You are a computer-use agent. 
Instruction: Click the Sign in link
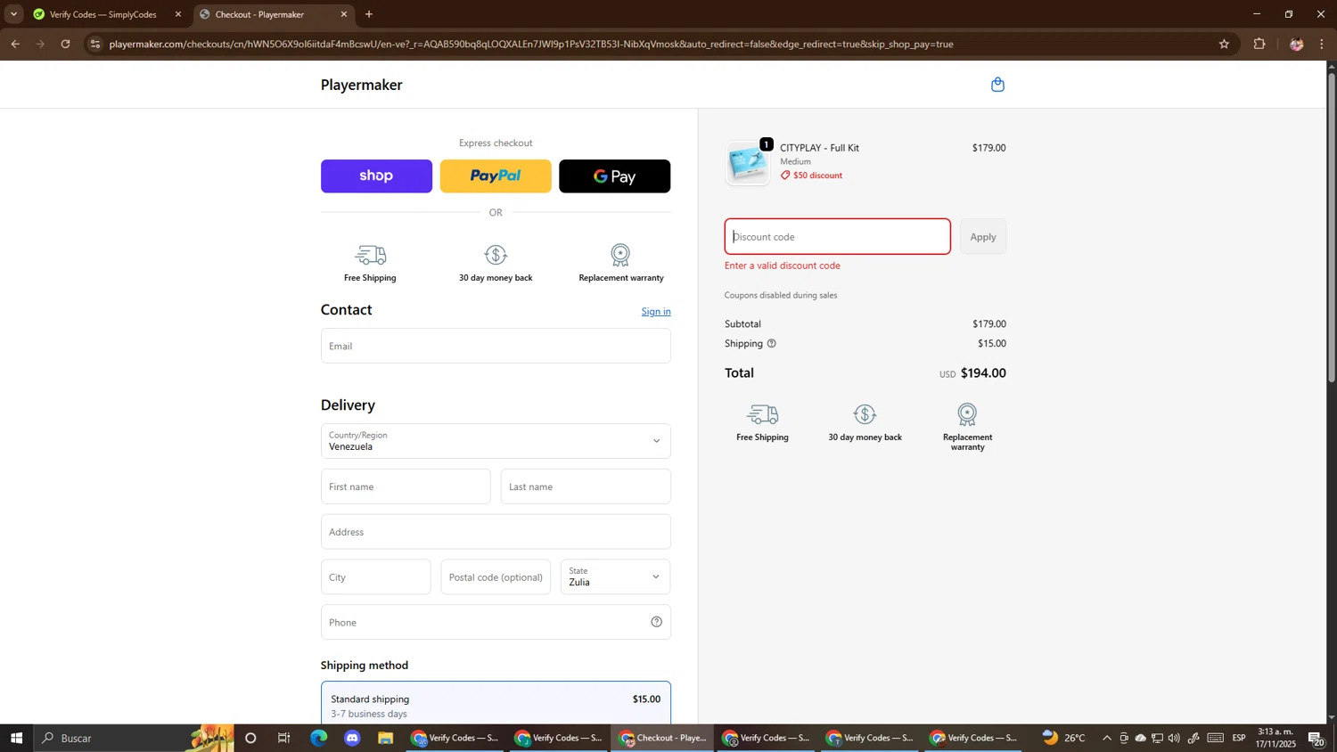(x=656, y=311)
